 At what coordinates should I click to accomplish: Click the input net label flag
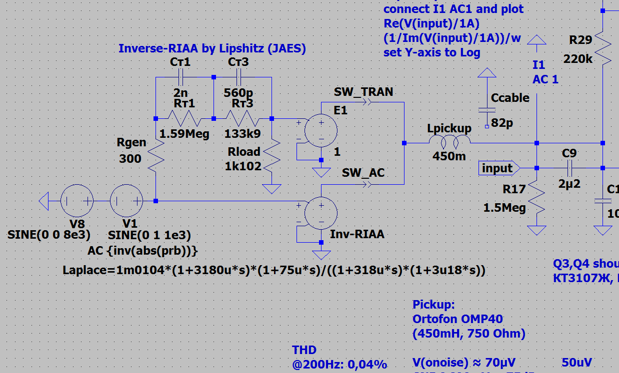pos(500,168)
